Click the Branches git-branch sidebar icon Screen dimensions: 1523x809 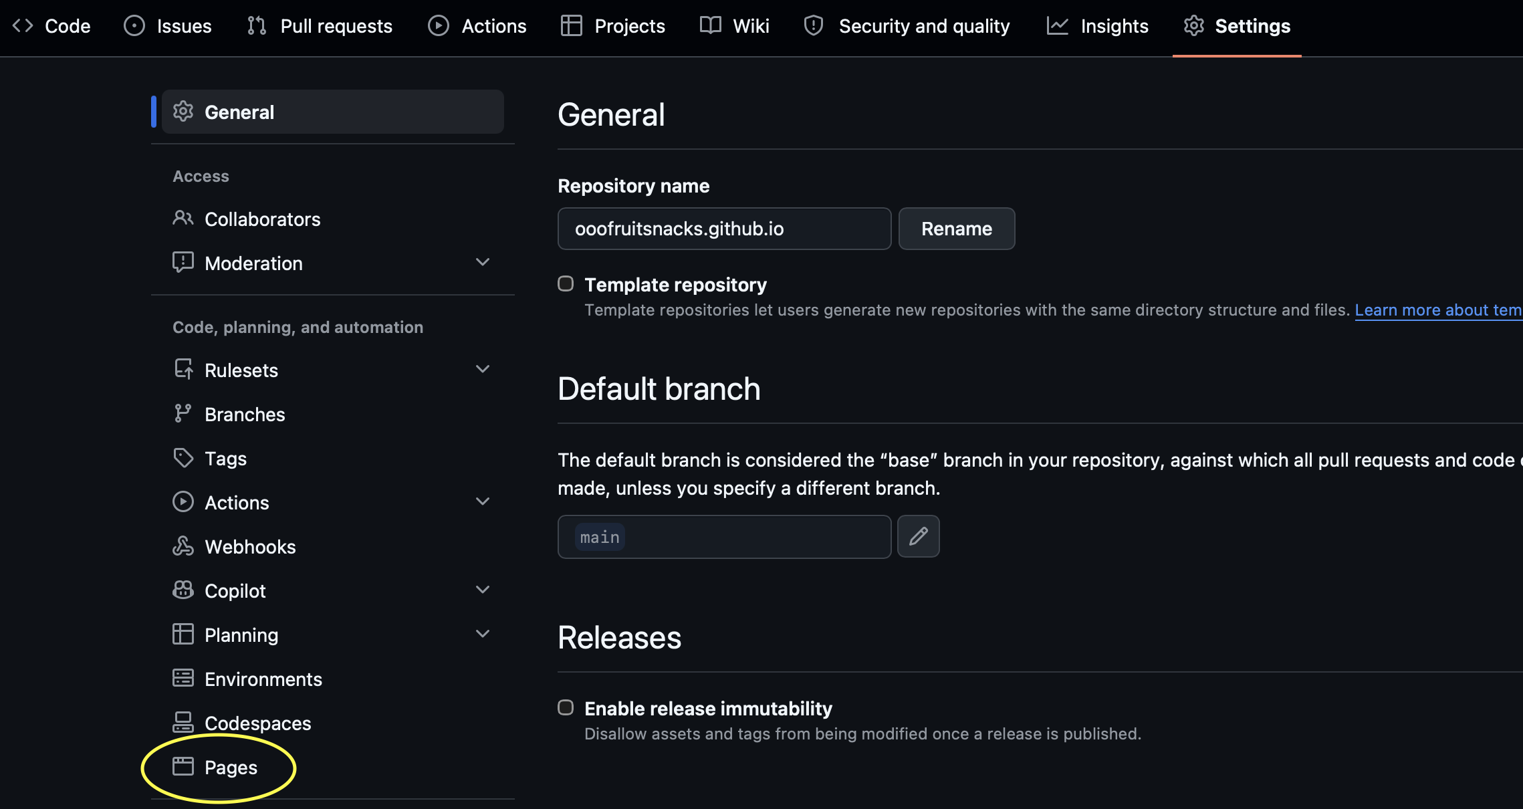click(x=183, y=413)
